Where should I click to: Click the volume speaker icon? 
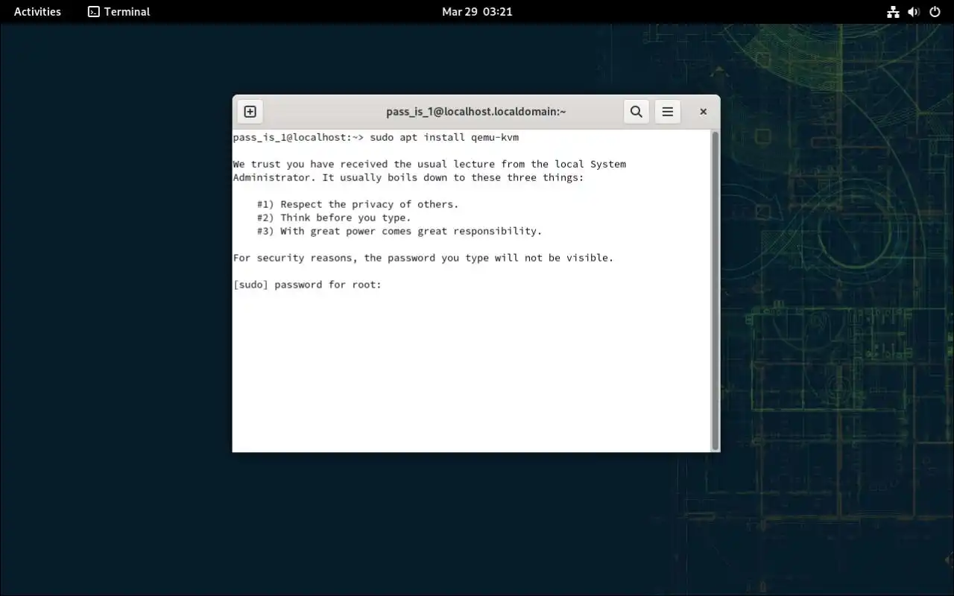(914, 12)
